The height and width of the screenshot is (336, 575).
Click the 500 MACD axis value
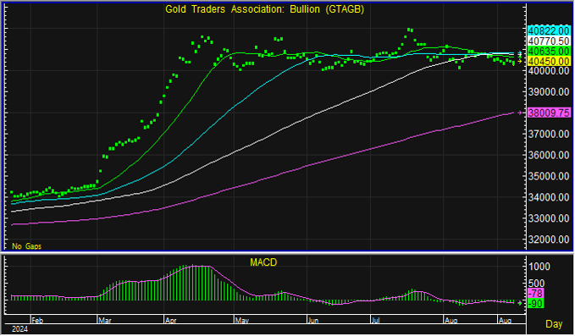pyautogui.click(x=537, y=284)
